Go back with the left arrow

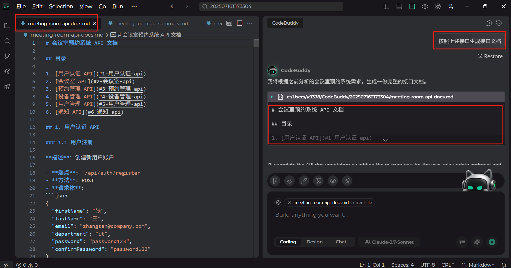172,6
